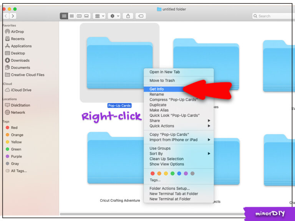Image resolution: width=295 pixels, height=221 pixels.
Task: Choose Show View Options
Action: click(179, 164)
